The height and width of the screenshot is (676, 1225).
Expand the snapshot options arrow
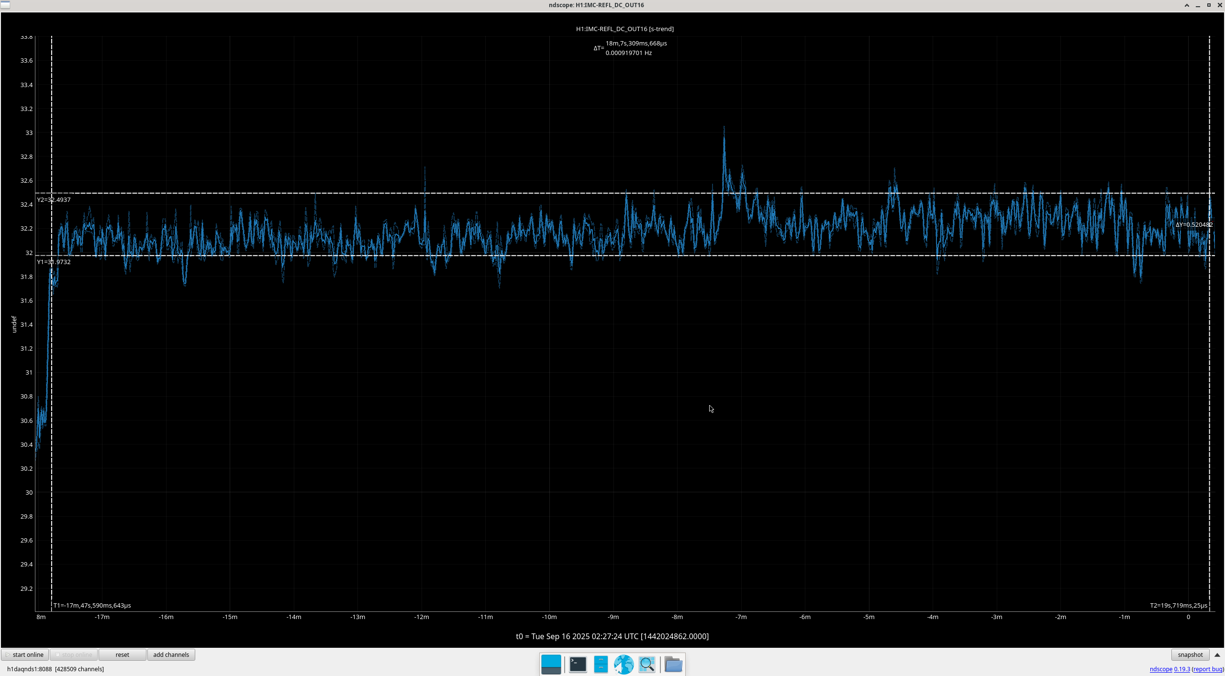pyautogui.click(x=1217, y=654)
